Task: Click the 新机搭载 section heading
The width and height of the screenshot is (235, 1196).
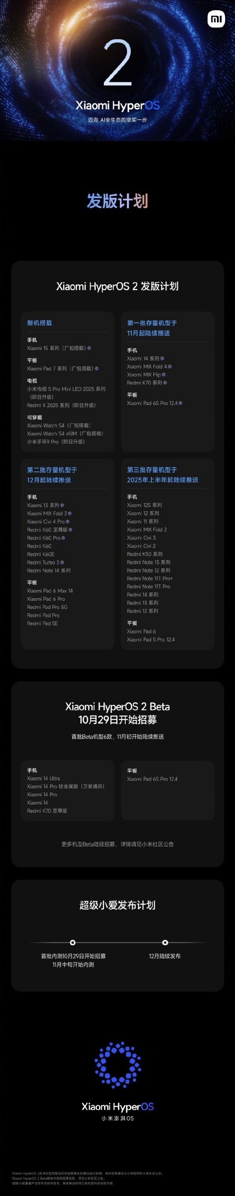Action: pos(40,323)
